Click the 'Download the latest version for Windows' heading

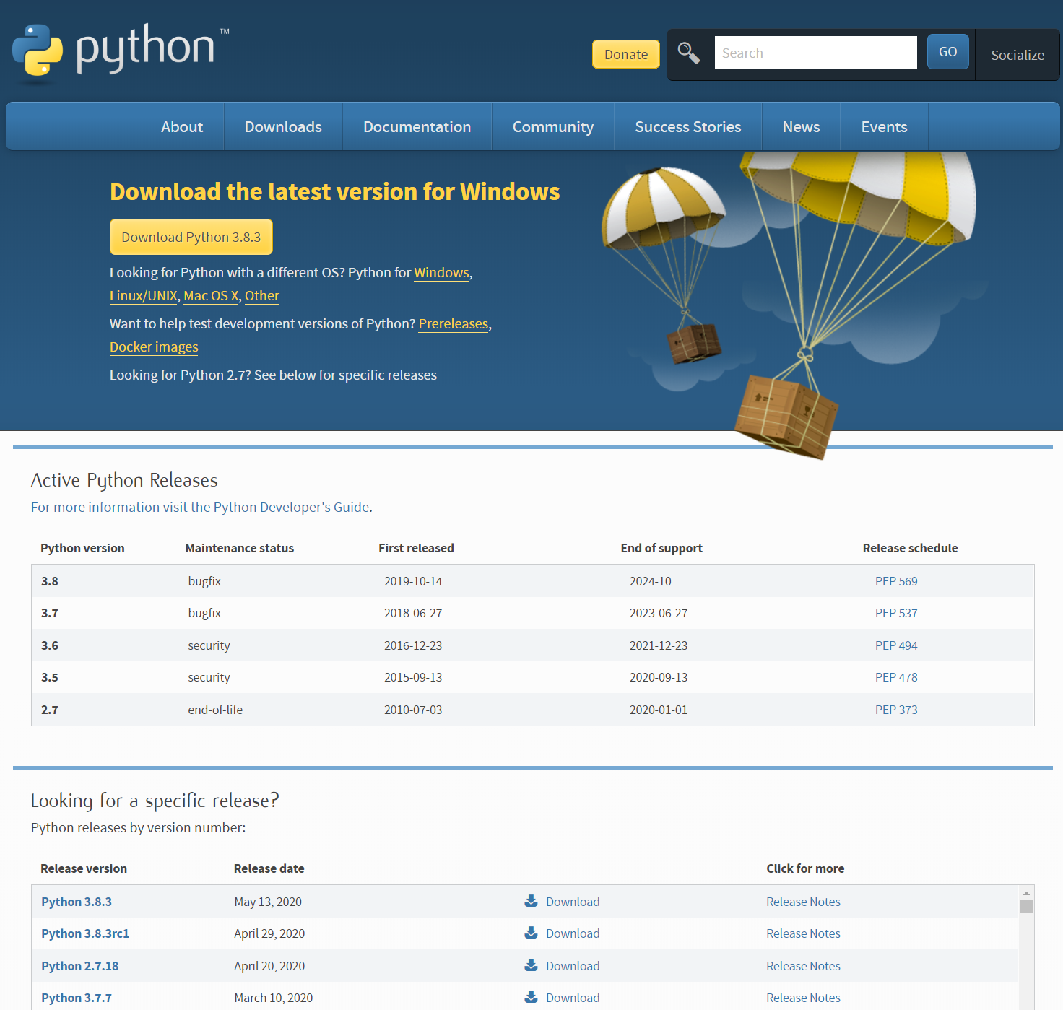pos(334,192)
